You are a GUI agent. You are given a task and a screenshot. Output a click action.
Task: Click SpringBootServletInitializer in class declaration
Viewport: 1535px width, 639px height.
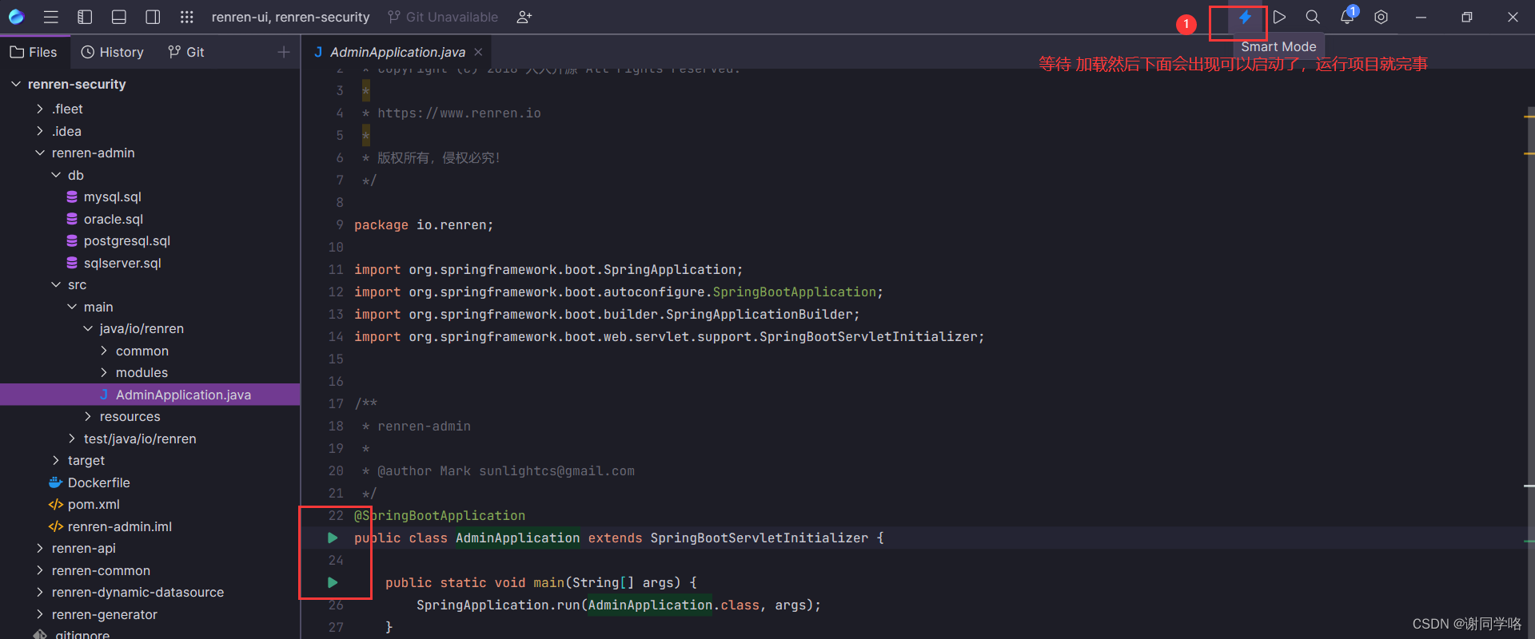click(x=759, y=538)
